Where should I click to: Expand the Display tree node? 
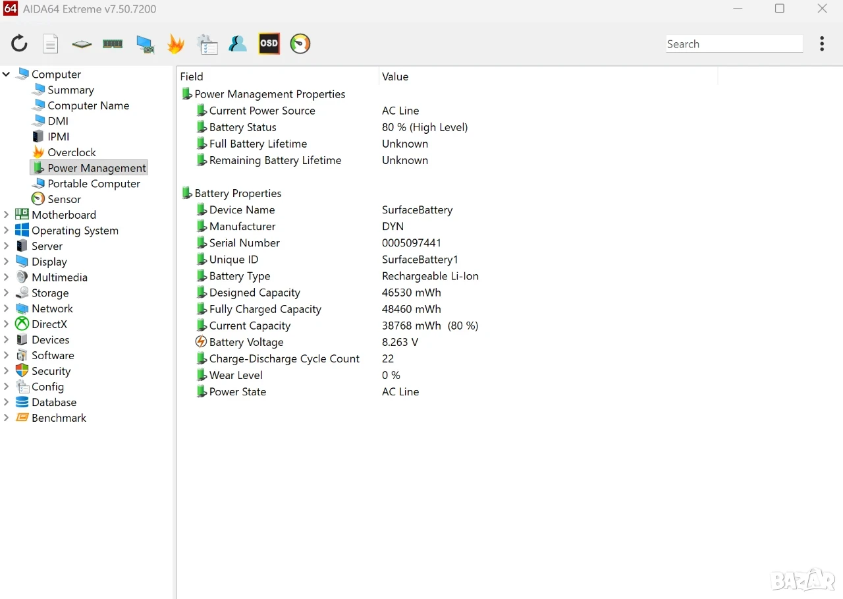click(7, 262)
